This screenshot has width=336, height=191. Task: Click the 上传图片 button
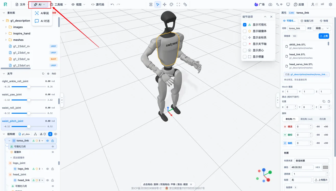321,180
